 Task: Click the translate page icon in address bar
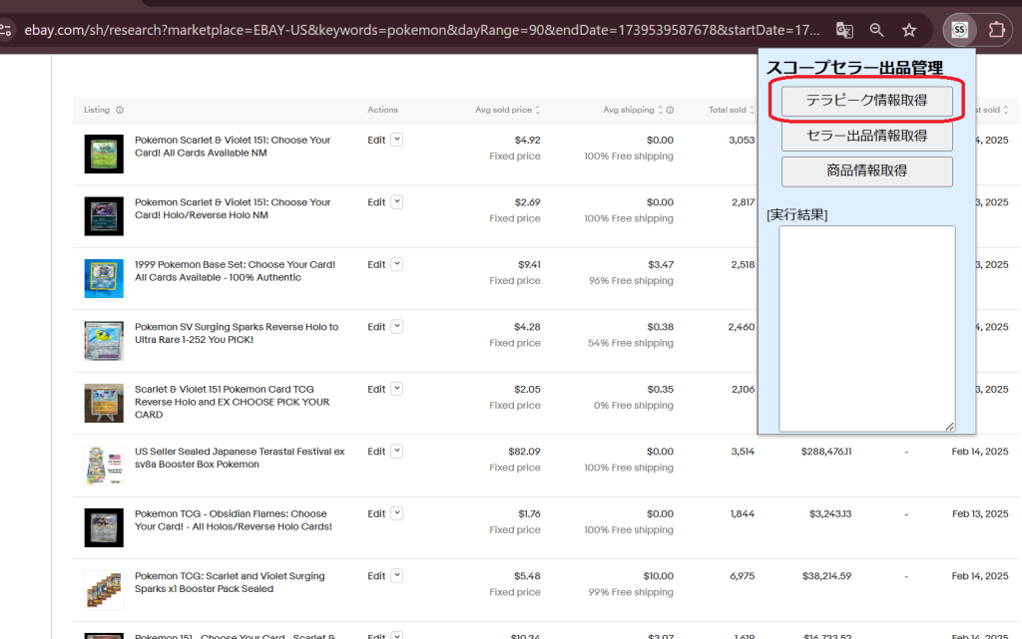(x=844, y=30)
